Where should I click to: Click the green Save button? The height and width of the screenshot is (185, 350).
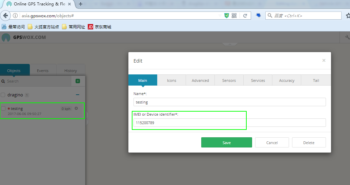[x=227, y=142]
